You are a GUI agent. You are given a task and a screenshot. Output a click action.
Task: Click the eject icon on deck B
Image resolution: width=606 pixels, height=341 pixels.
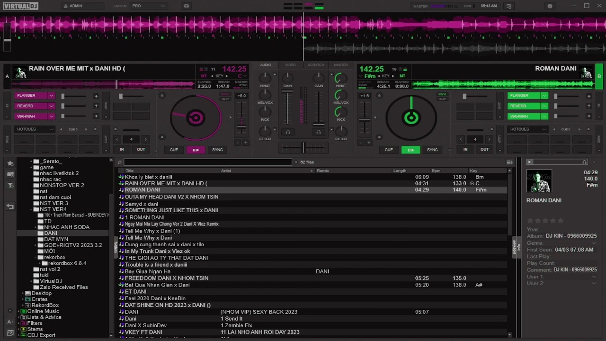click(379, 96)
